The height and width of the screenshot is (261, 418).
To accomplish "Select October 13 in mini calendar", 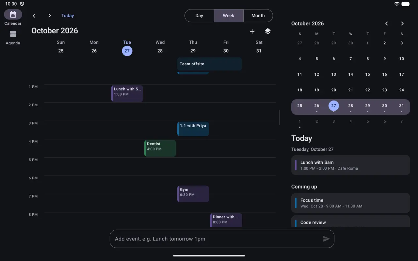I will click(334, 74).
